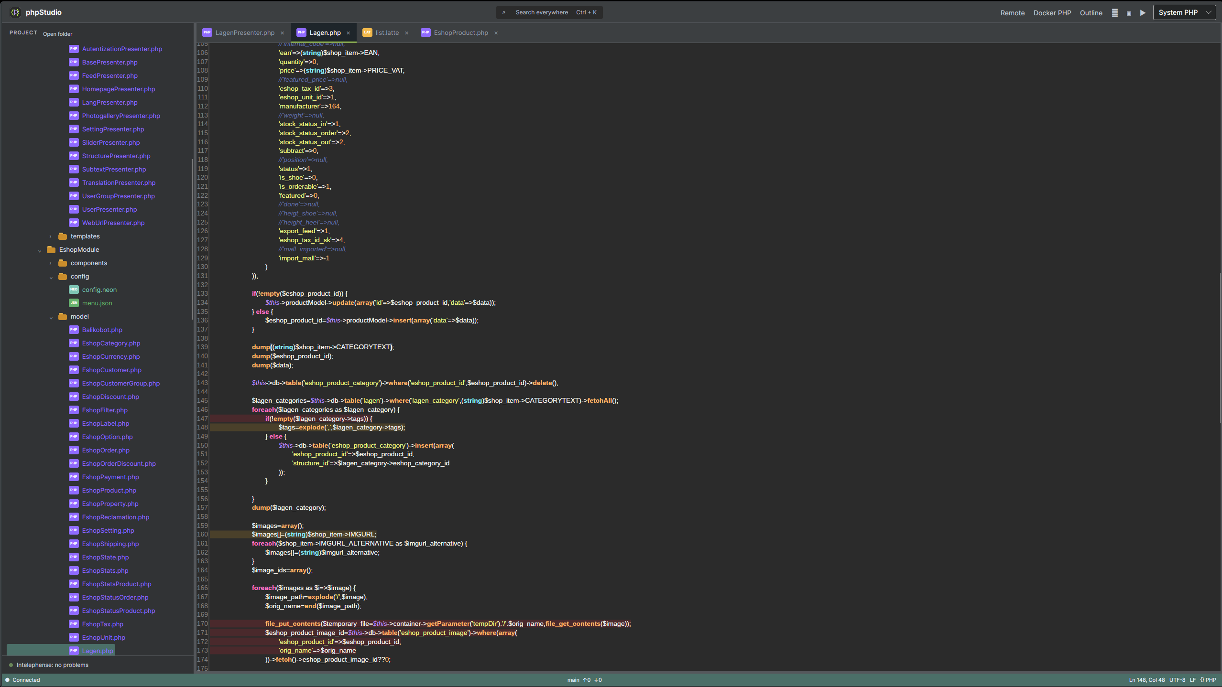
Task: Open the Search everywhere field
Action: 549,12
